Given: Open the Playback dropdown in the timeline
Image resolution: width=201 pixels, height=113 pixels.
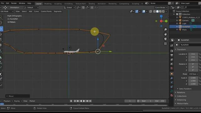Looking at the screenshot, I should 8,101.
